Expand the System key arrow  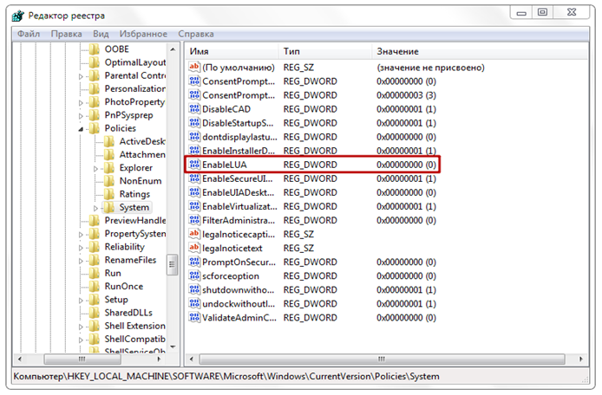click(95, 208)
